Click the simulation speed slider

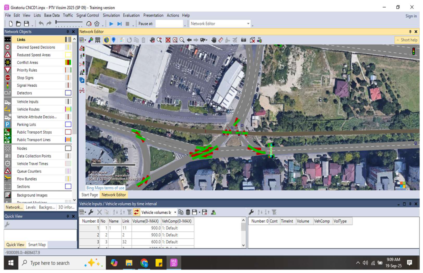[x=69, y=23]
